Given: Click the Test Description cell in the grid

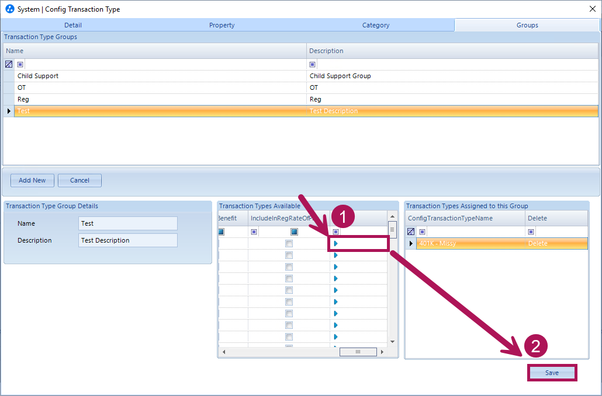Looking at the screenshot, I should [x=452, y=111].
